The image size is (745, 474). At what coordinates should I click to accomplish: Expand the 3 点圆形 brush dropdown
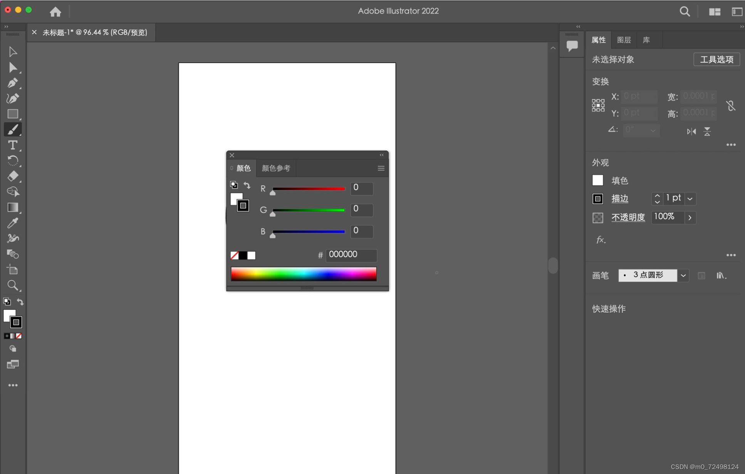[x=683, y=275]
